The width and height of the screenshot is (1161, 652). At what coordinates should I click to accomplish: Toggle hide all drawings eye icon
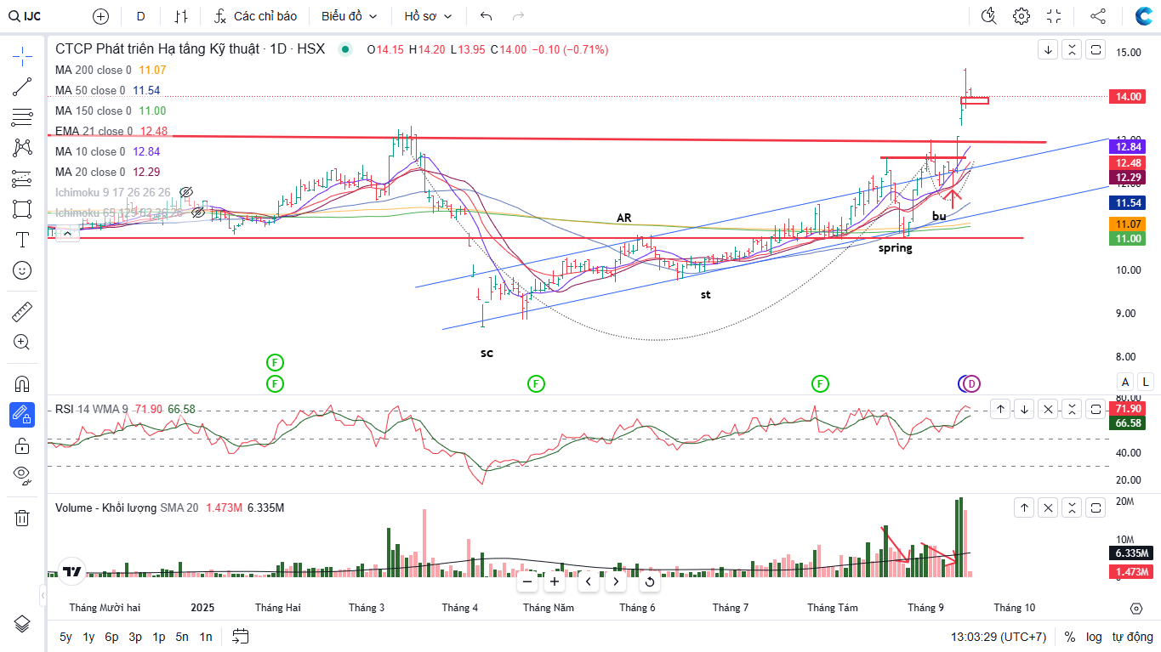click(22, 474)
